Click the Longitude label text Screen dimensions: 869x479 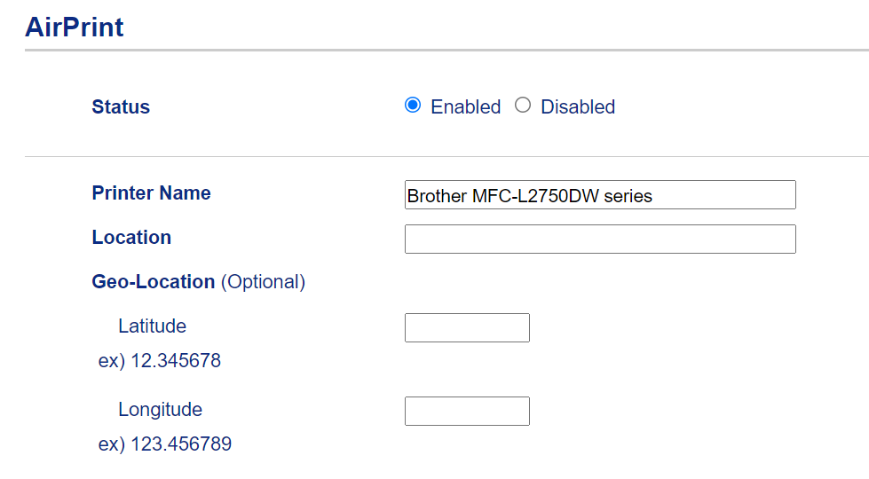(160, 410)
